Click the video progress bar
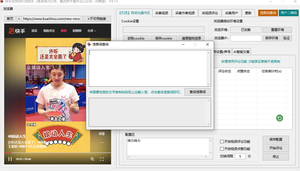 (x=58, y=152)
